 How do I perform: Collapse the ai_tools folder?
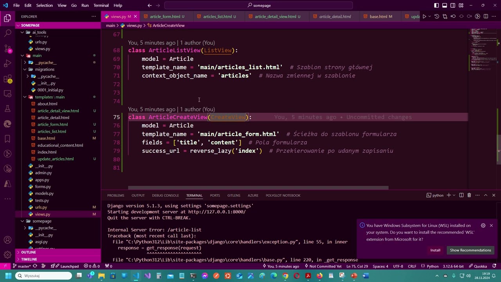tap(58, 32)
